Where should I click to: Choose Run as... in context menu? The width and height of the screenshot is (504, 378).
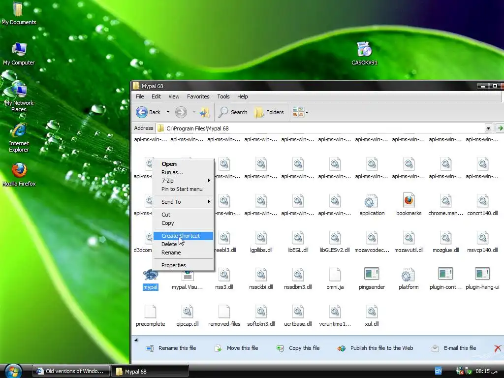pyautogui.click(x=183, y=172)
